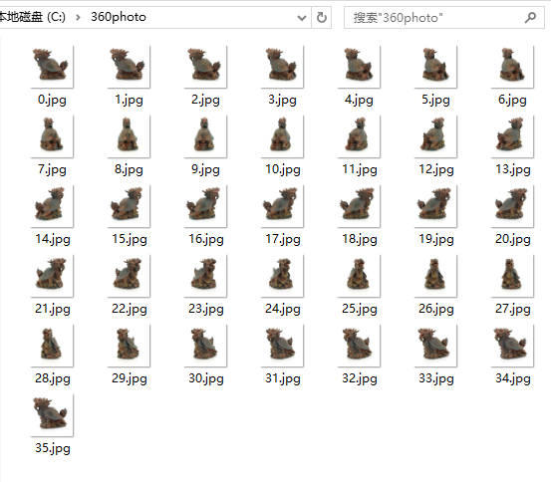This screenshot has height=482, width=551.
Task: Click the 11.jpg file name label
Action: (359, 169)
